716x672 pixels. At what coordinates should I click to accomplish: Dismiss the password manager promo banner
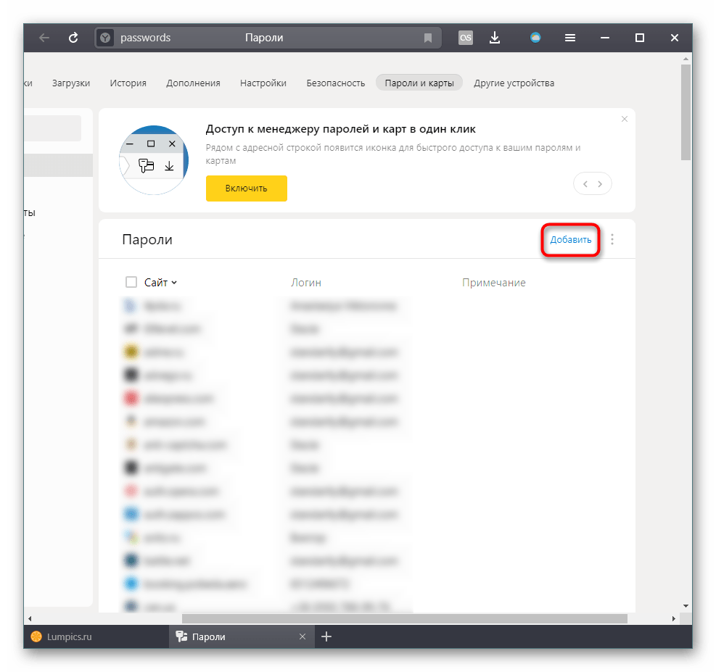[x=625, y=119]
